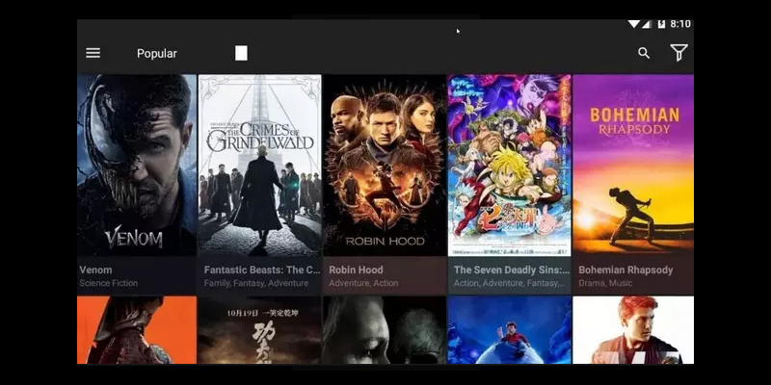Open the orange armored warrior poster
The image size is (771, 385).
[x=137, y=330]
